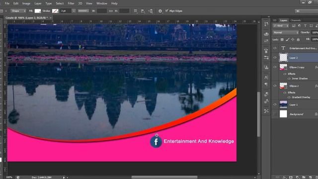
Task: Click the Opacity value field
Action: click(x=315, y=32)
